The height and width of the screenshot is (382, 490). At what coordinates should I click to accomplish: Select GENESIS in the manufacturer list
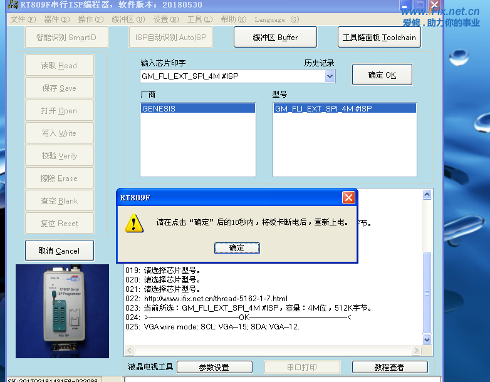tap(197, 108)
